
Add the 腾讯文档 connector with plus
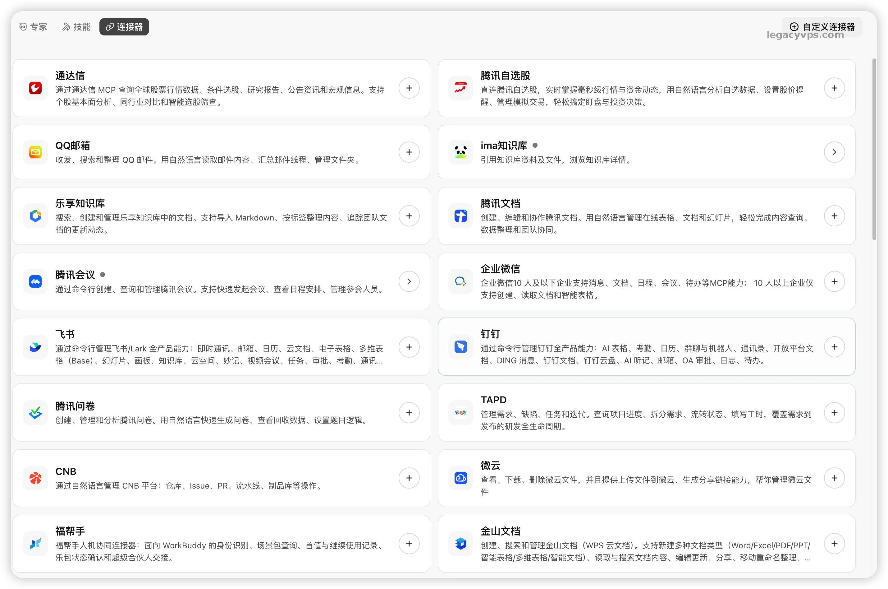coord(834,216)
